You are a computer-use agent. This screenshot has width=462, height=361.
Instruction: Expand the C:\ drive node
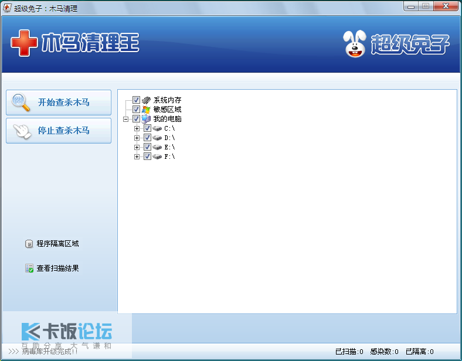pos(137,129)
